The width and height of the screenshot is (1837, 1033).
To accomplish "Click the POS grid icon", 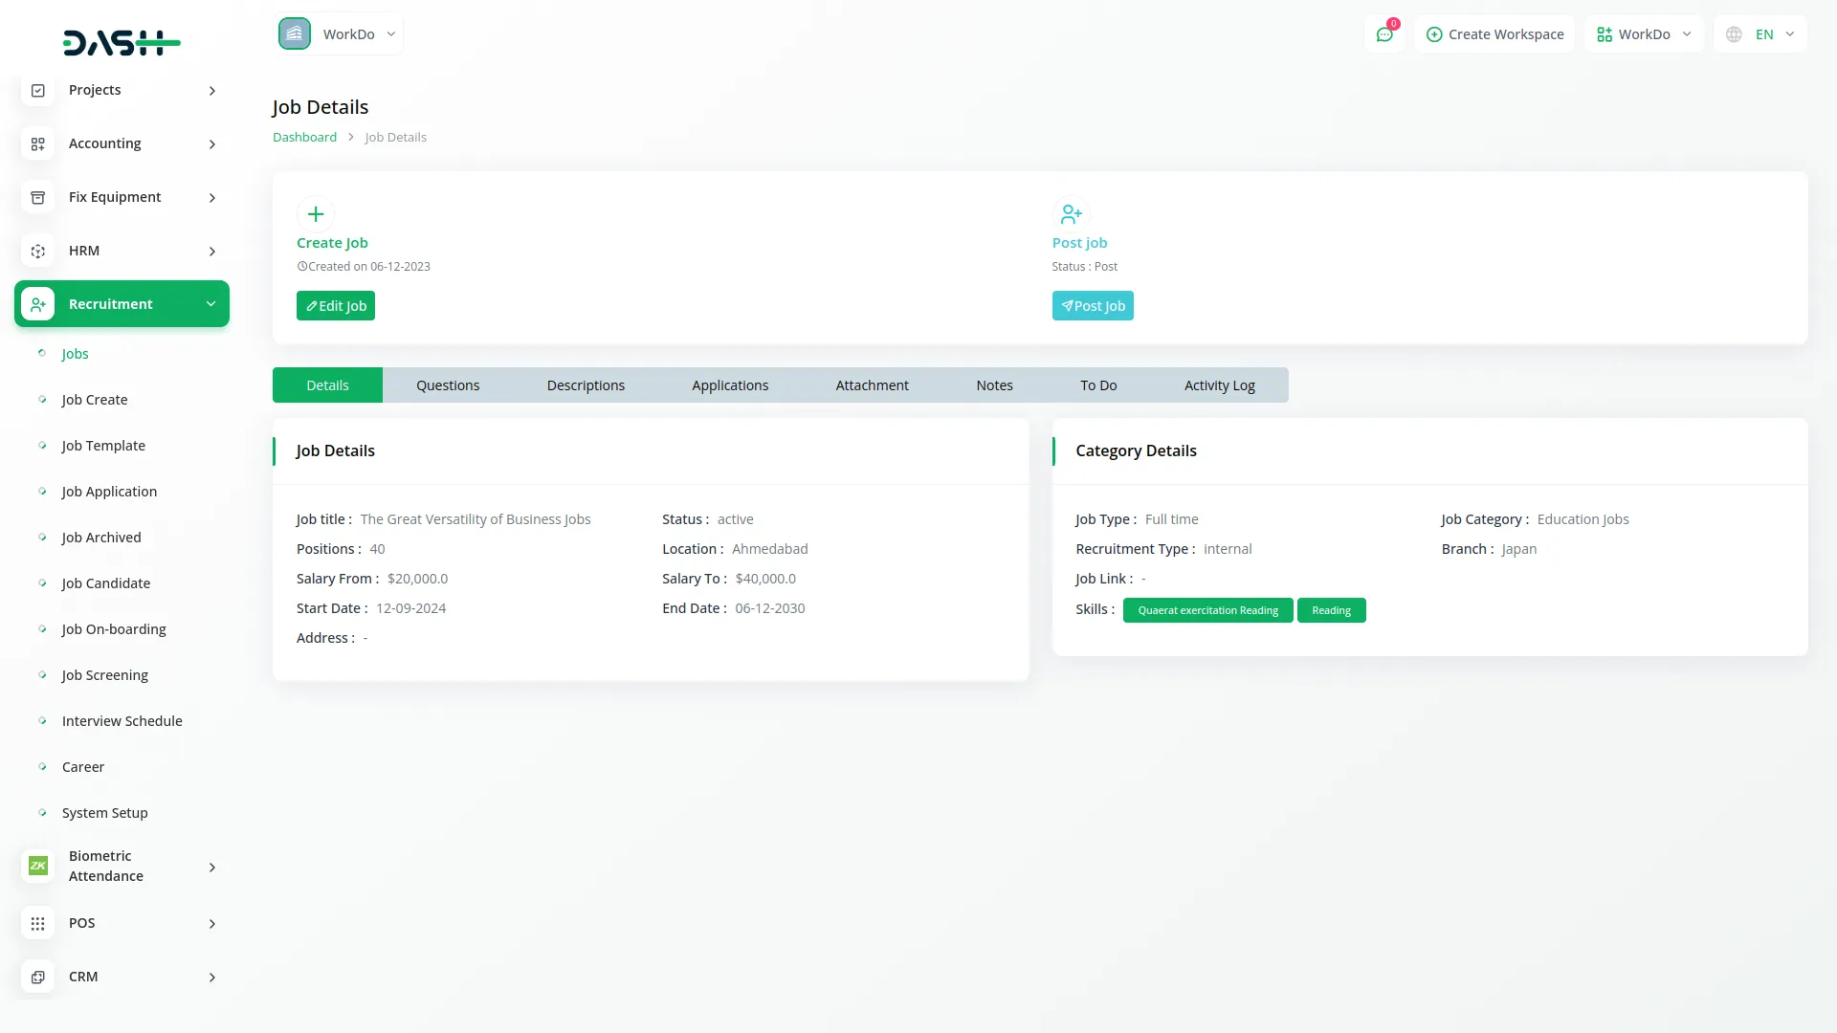I will [38, 923].
